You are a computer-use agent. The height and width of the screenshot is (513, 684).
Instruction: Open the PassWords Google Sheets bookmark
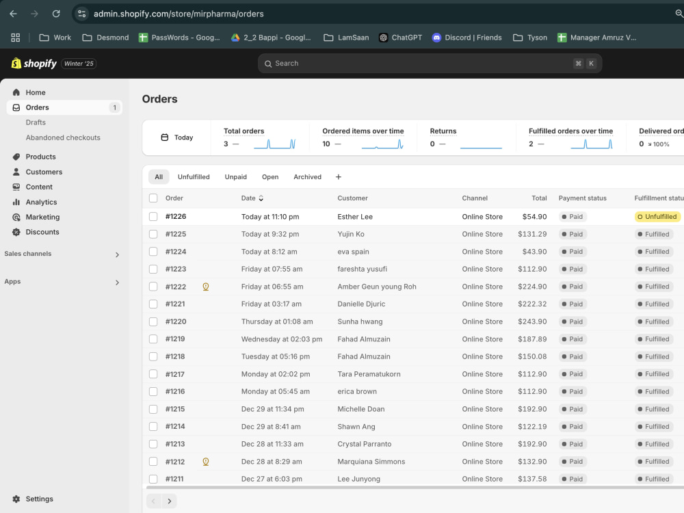179,38
